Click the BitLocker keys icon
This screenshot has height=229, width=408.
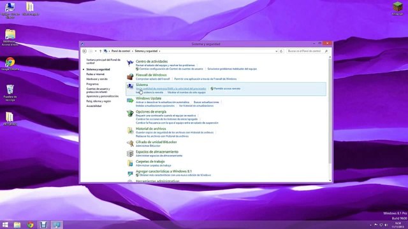click(130, 143)
